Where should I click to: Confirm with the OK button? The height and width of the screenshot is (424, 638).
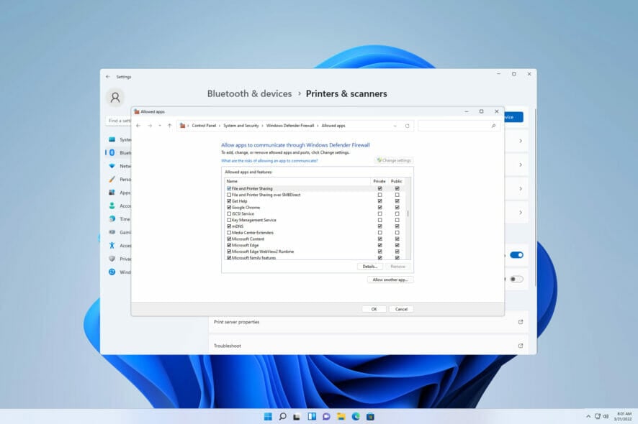point(374,309)
